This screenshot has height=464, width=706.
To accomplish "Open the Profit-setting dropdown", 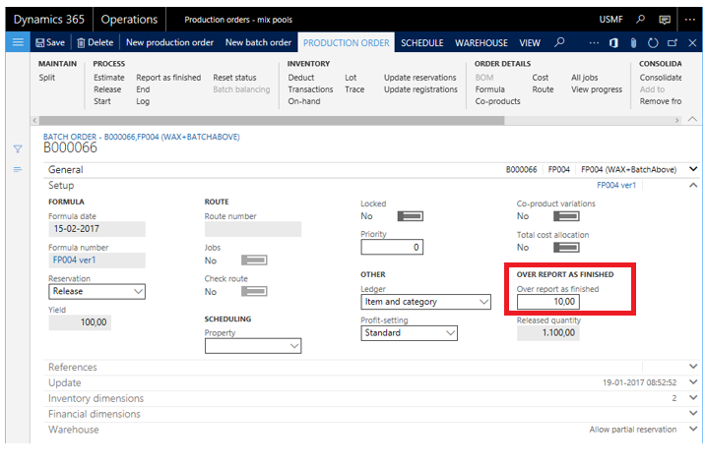I will [410, 333].
